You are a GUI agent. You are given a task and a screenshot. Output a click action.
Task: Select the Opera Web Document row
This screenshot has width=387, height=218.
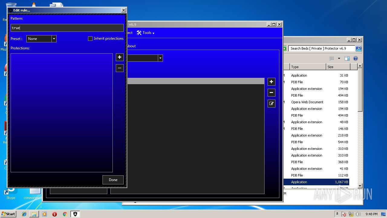[x=316, y=102]
